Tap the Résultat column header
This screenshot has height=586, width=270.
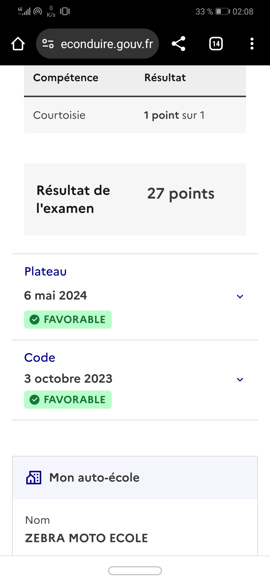[165, 78]
